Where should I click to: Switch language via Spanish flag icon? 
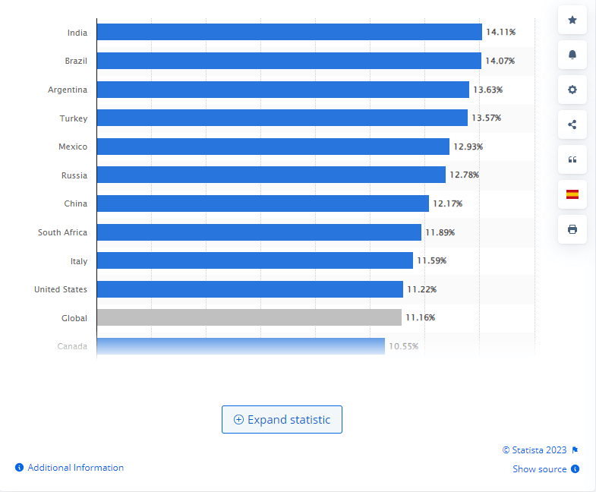572,194
